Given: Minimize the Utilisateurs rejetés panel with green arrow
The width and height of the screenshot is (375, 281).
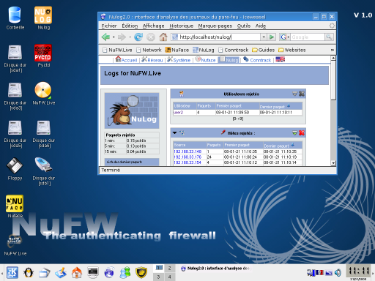Looking at the screenshot, I should [294, 94].
